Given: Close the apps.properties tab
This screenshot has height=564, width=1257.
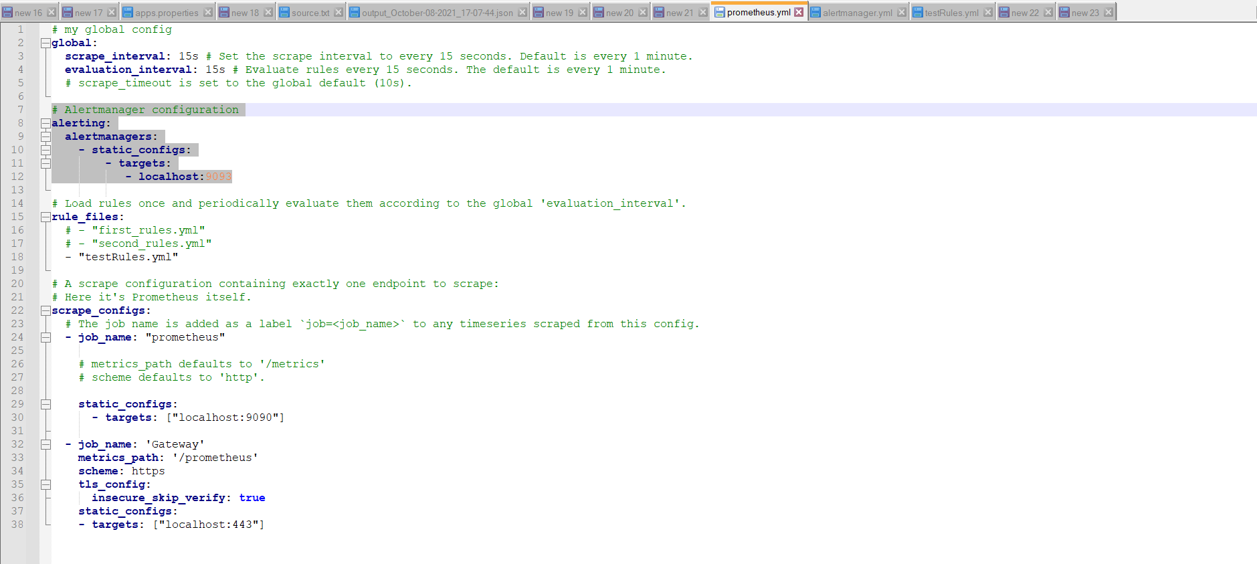Looking at the screenshot, I should 207,12.
